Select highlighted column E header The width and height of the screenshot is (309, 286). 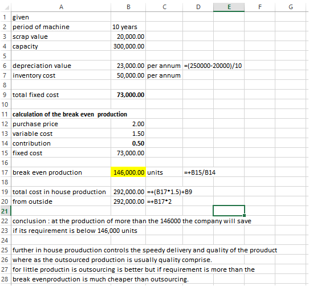pyautogui.click(x=229, y=7)
